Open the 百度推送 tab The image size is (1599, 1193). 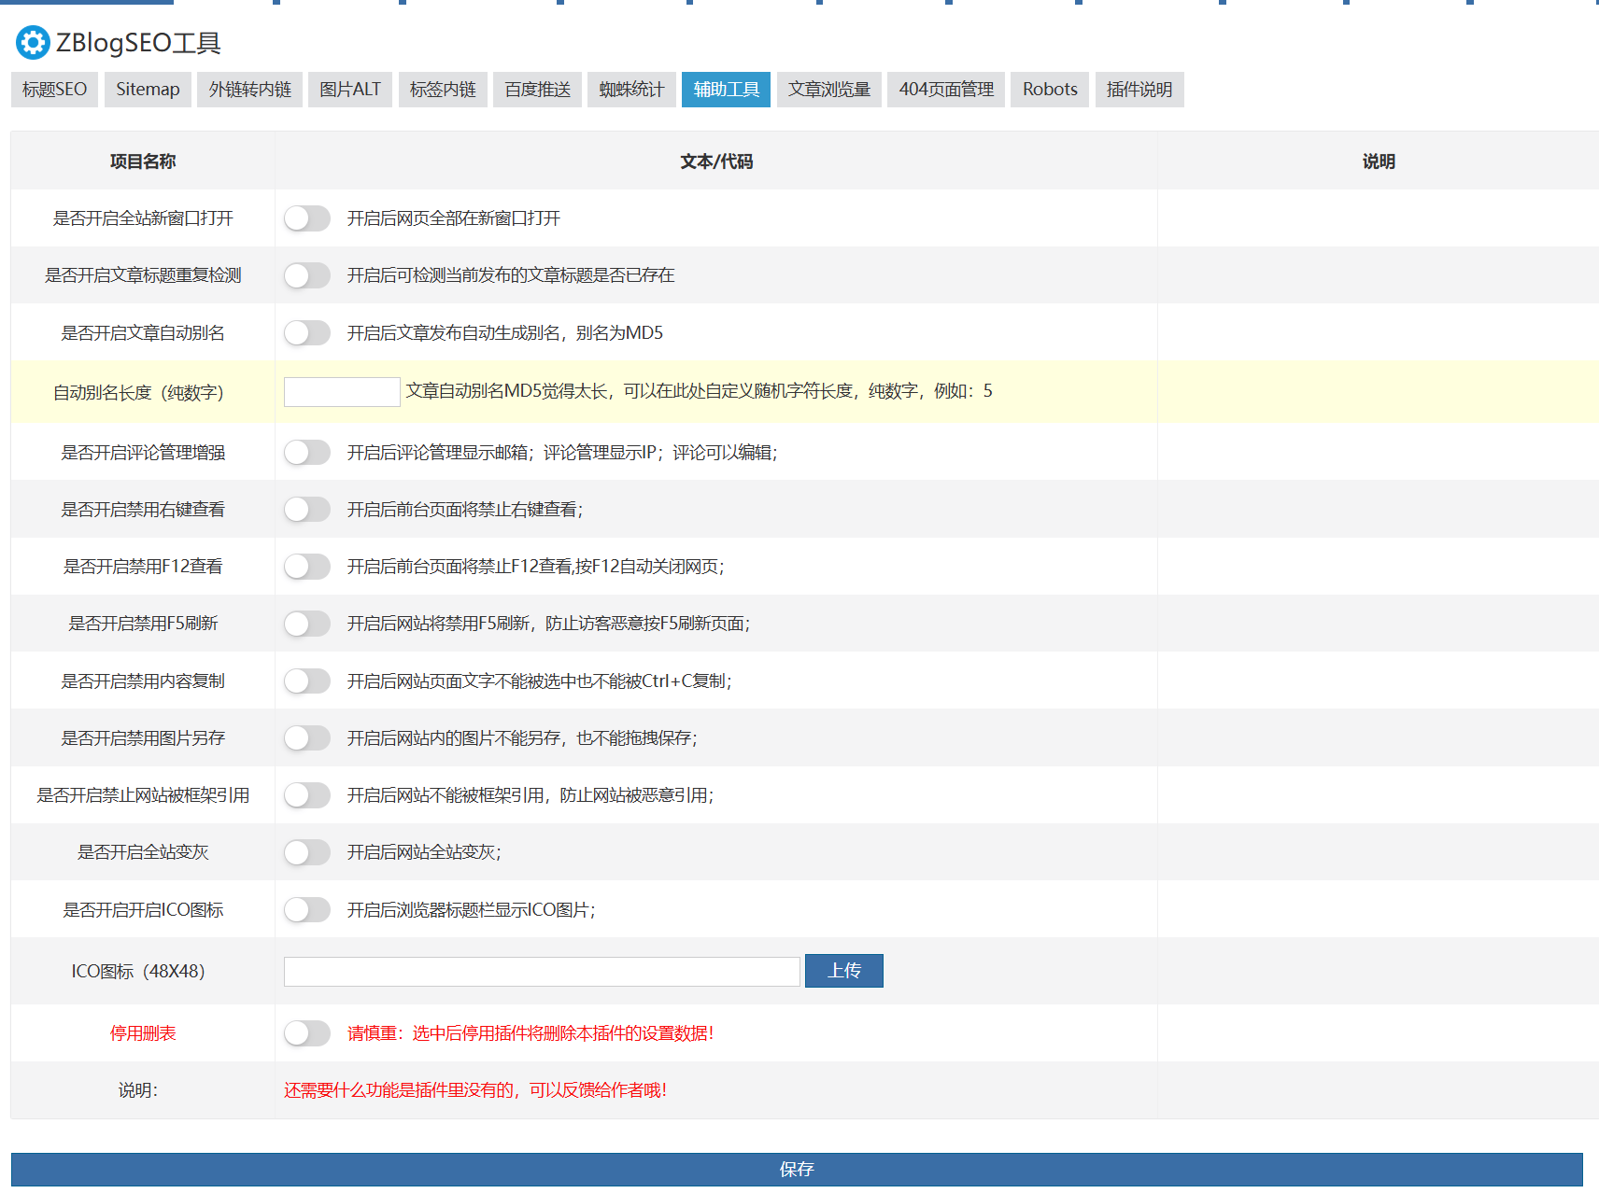pyautogui.click(x=537, y=90)
